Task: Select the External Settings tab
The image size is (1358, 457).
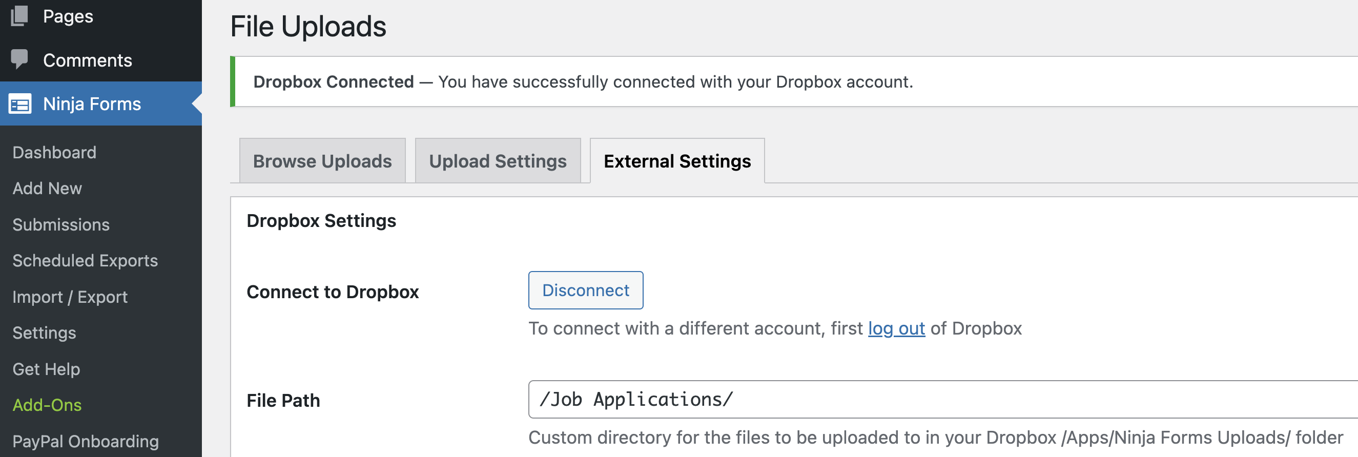Action: 677,161
